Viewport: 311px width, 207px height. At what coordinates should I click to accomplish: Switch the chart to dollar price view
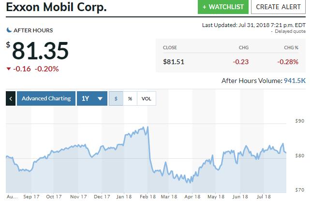116,98
